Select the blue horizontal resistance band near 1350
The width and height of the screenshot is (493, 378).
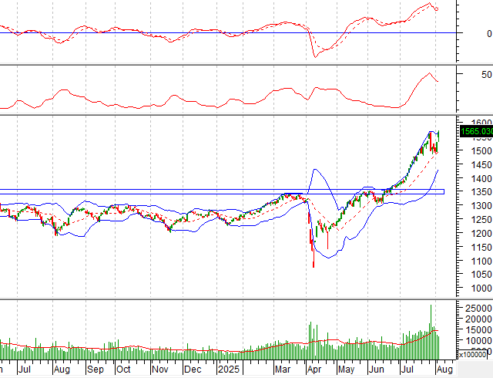[231, 191]
